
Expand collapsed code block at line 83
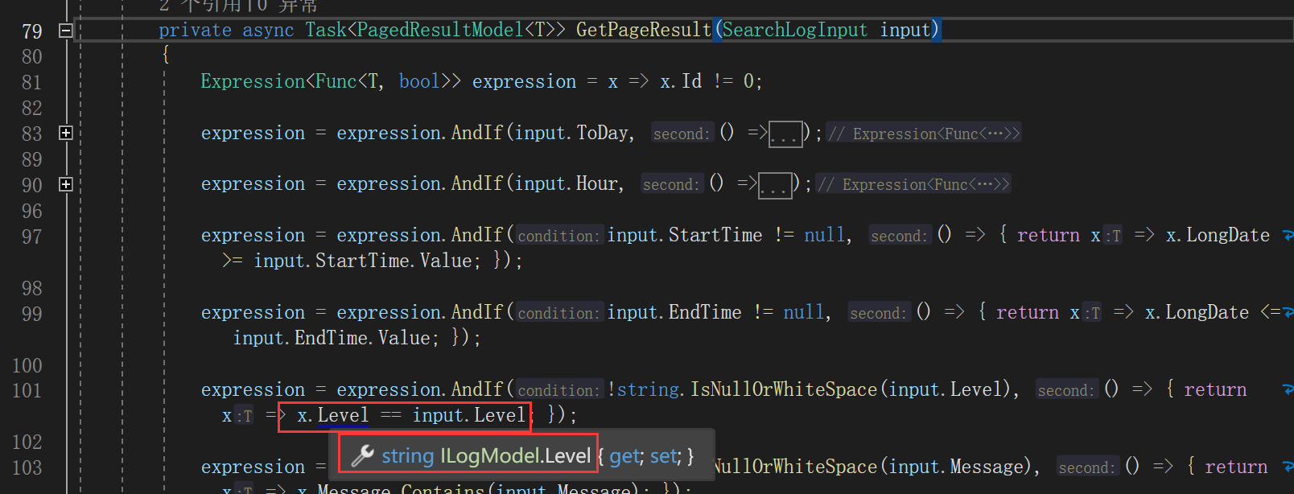(x=66, y=133)
